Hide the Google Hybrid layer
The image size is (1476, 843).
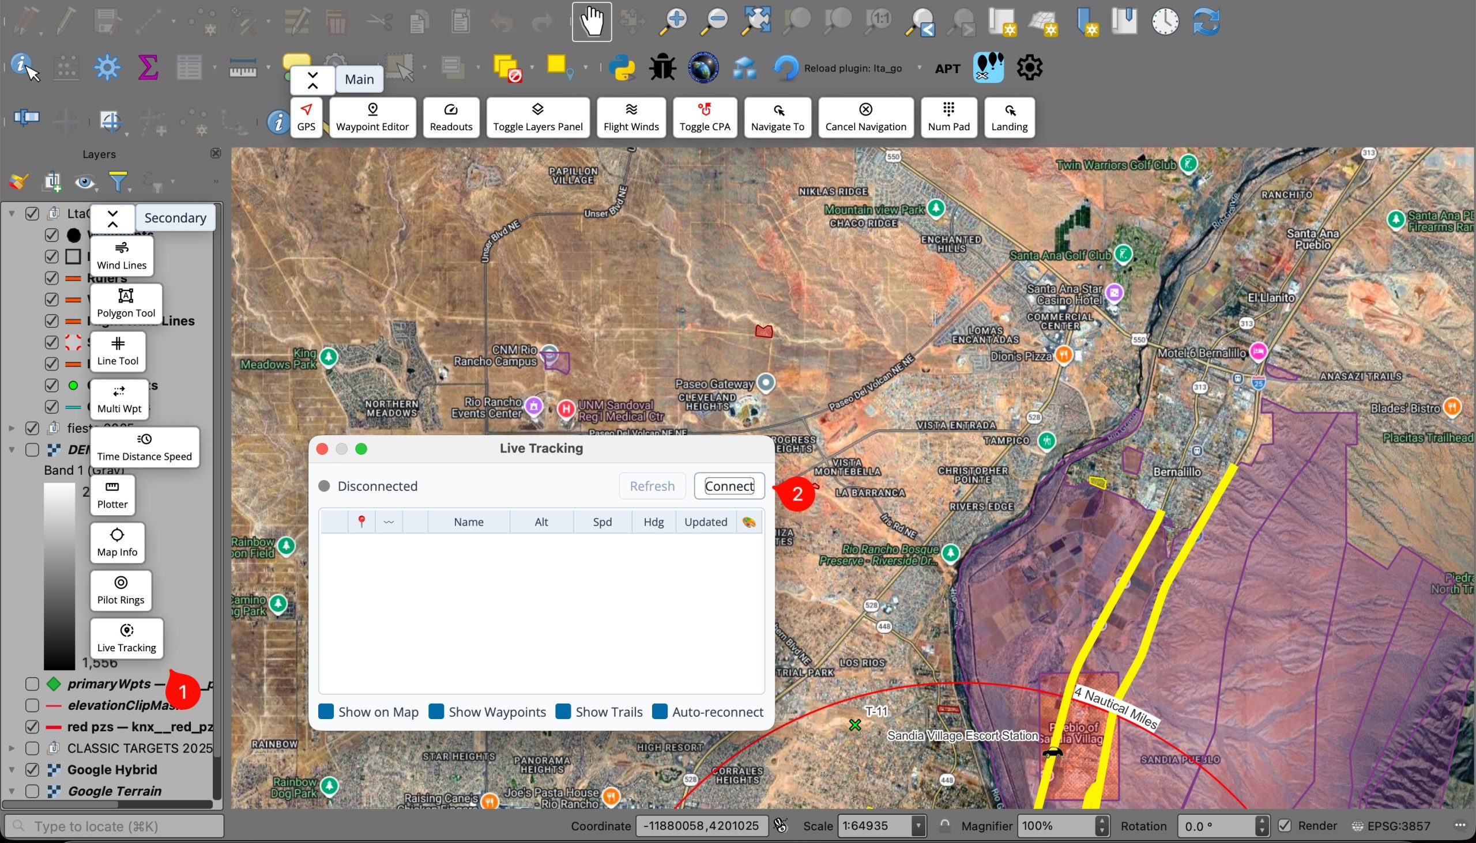tap(32, 769)
